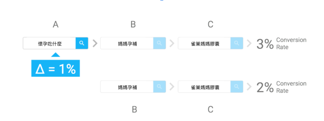Screen dimensions: 324x121
Task: Click the blue Δ = 1% badge
Action: [x=55, y=68]
